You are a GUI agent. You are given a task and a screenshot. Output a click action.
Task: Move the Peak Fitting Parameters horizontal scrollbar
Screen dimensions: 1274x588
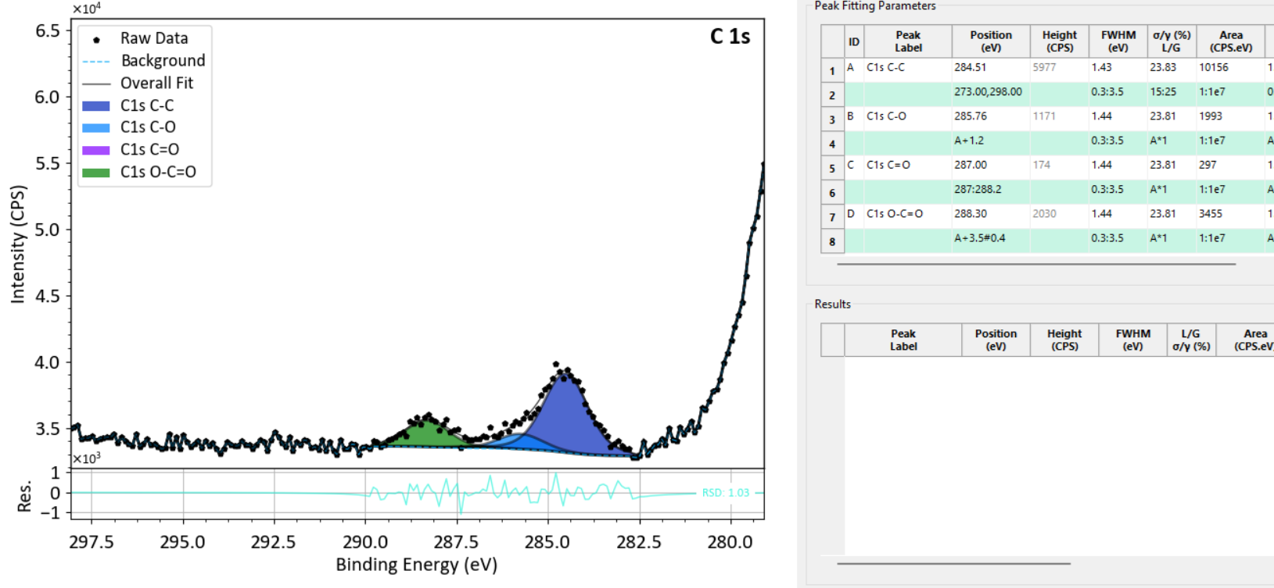[x=1036, y=264]
